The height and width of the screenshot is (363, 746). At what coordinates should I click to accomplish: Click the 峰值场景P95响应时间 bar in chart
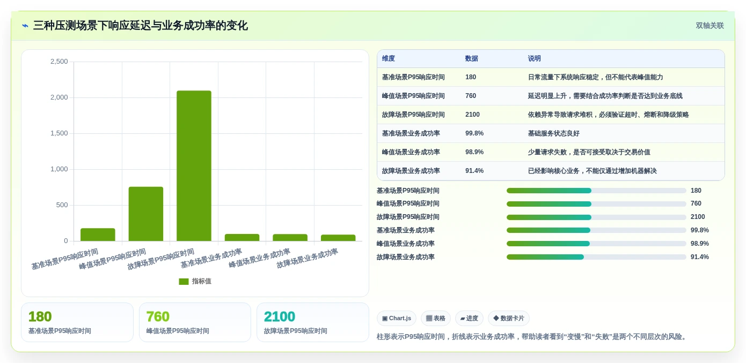coord(146,214)
